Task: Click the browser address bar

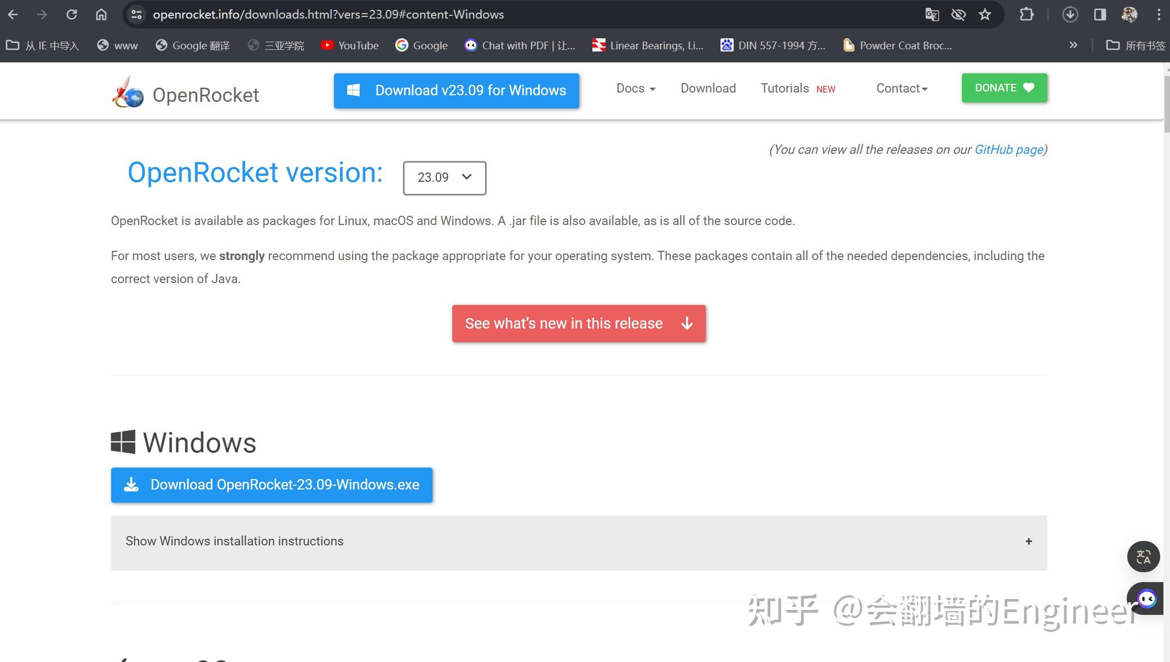Action: coord(383,14)
